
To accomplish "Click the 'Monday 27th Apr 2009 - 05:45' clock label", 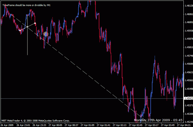I will pyautogui.click(x=158, y=120).
